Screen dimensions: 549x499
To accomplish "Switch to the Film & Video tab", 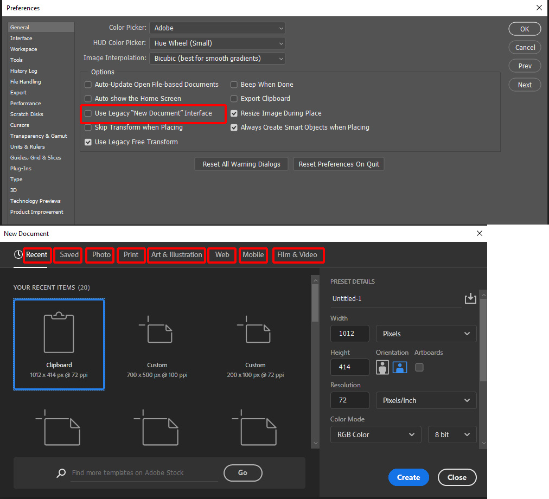I will (x=298, y=255).
